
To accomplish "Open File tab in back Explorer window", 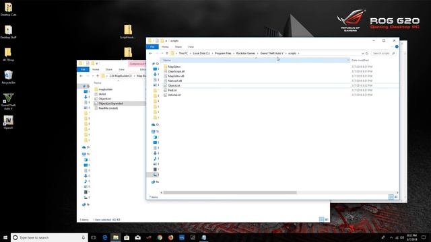I will 83,69.
